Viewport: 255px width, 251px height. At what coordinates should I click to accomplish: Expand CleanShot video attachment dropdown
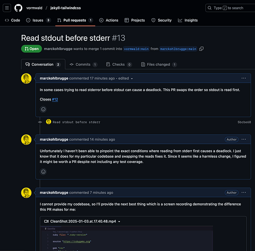click(120, 221)
